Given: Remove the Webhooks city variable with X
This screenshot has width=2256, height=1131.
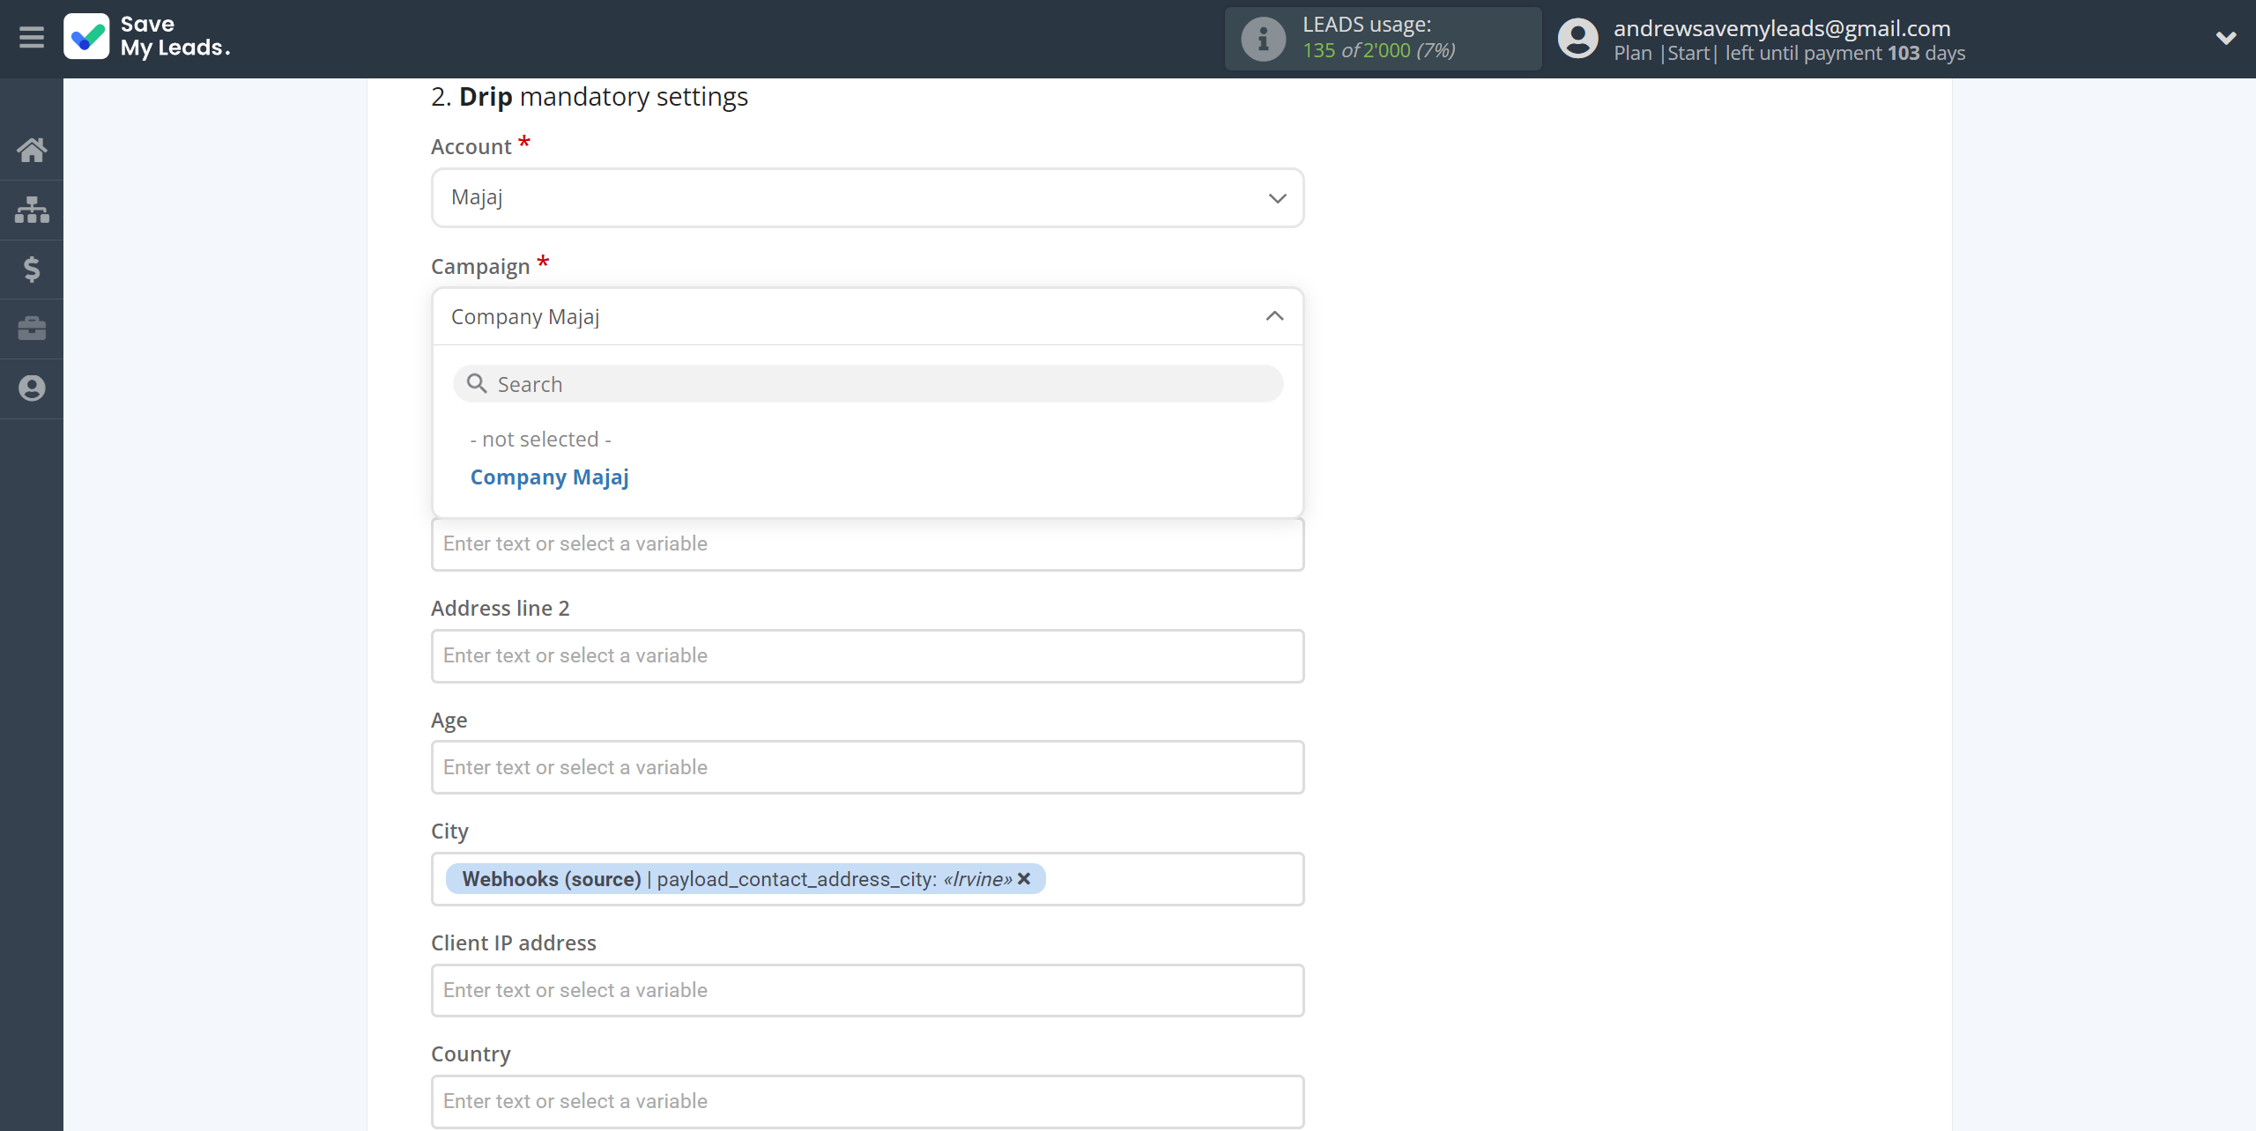Looking at the screenshot, I should 1024,879.
